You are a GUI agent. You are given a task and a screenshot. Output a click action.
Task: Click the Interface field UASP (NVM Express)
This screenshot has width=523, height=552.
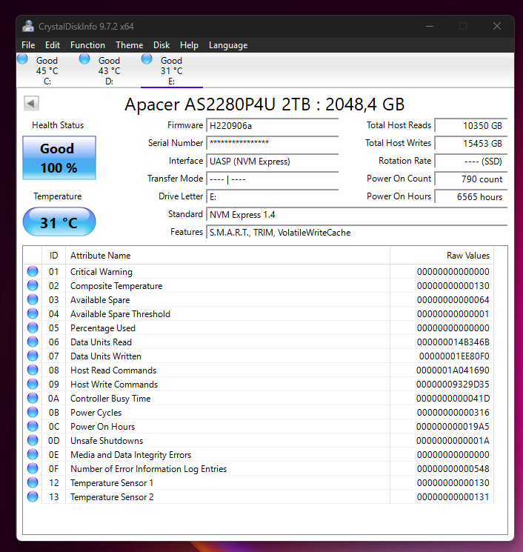point(273,162)
